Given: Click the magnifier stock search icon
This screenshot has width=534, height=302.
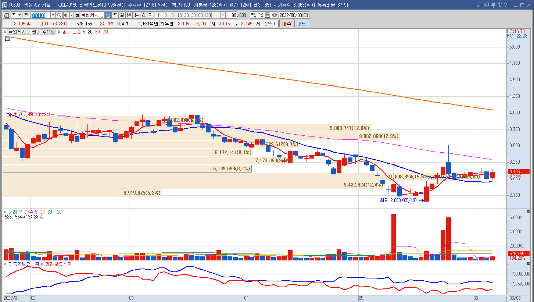Looking at the screenshot, I should (59, 15).
